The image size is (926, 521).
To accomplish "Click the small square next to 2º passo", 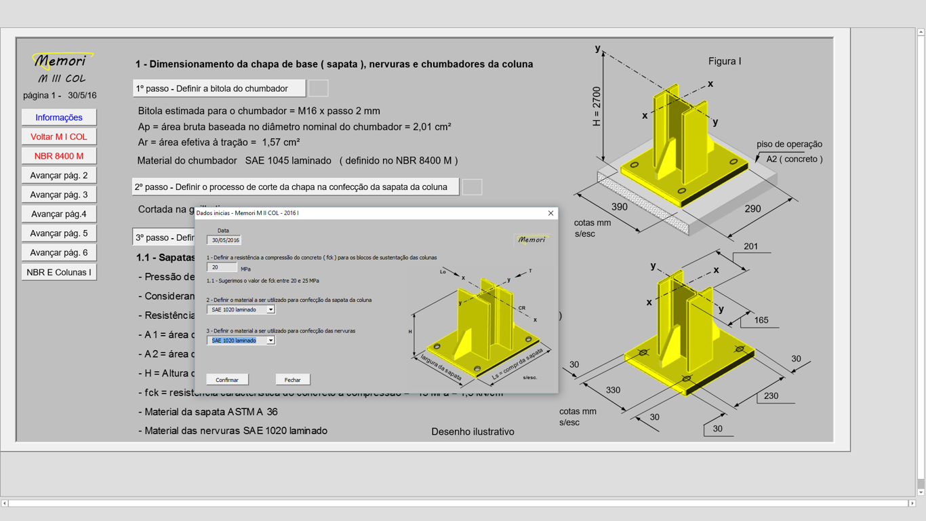I will pos(472,187).
